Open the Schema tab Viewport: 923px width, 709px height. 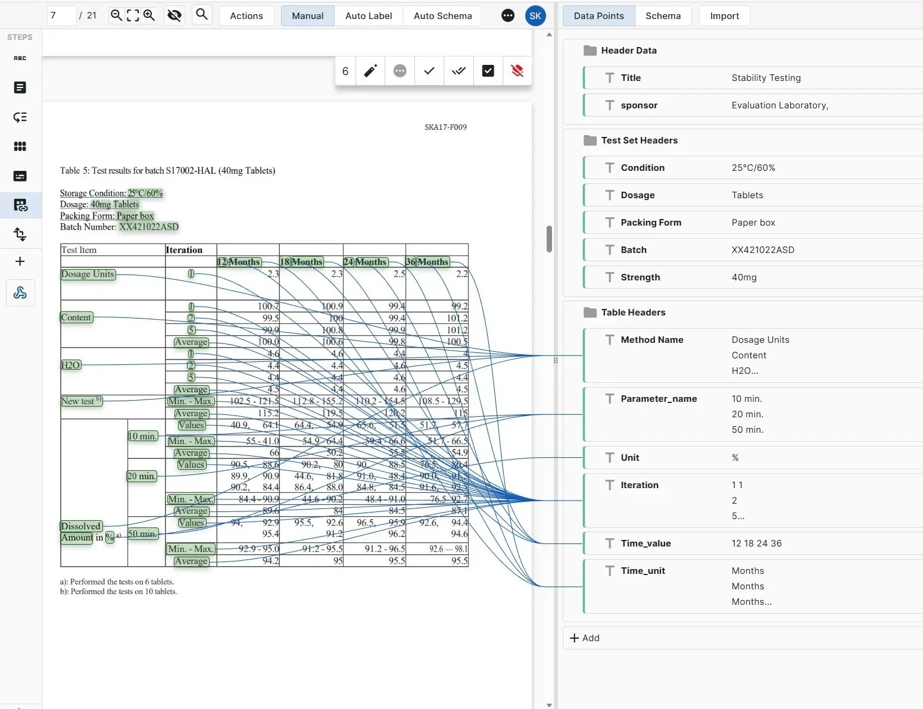click(x=663, y=16)
